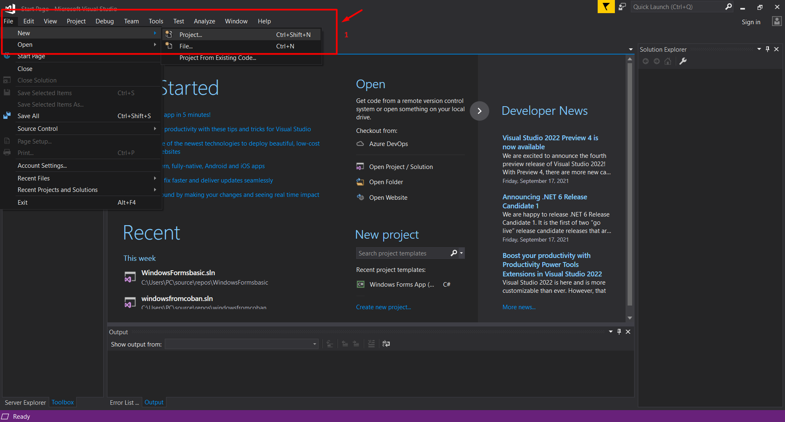The height and width of the screenshot is (422, 785).
Task: Click Clear All icon in Output toolbar
Action: pyautogui.click(x=371, y=344)
